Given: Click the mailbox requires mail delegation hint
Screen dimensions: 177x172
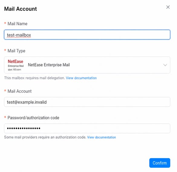Looking at the screenshot, I should [34, 78].
